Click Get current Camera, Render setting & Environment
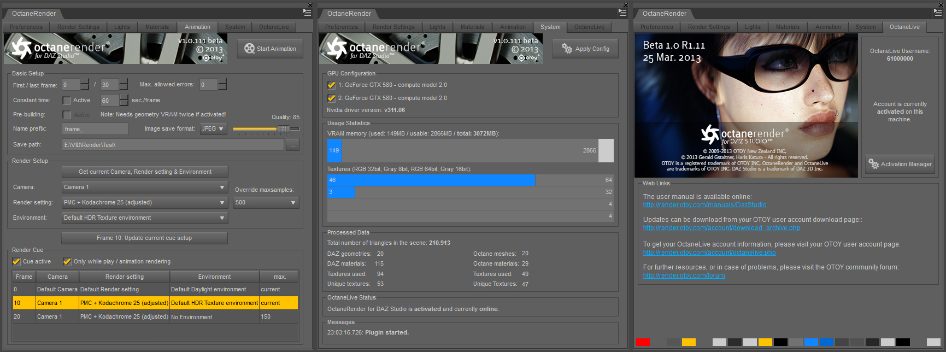 point(145,172)
